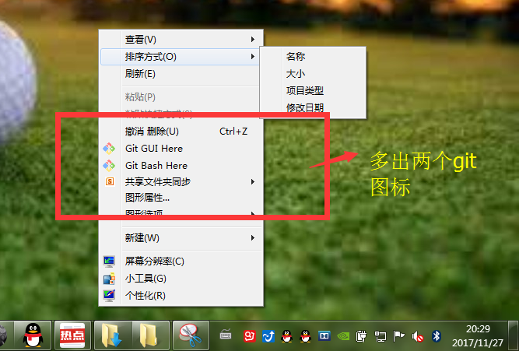Viewport: 519px width, 351px height.
Task: Sort desktop items by 名称
Action: pyautogui.click(x=313, y=56)
